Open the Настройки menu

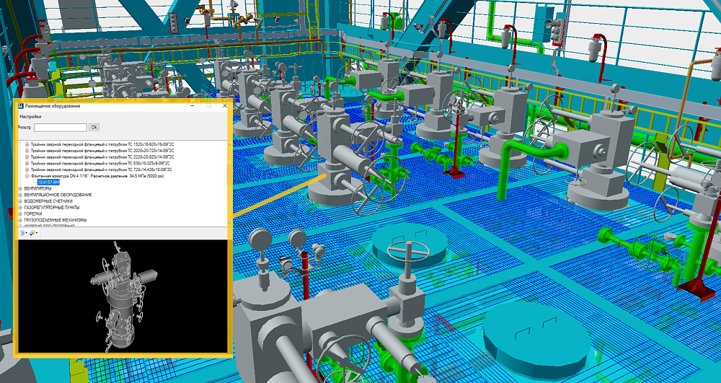[x=30, y=116]
